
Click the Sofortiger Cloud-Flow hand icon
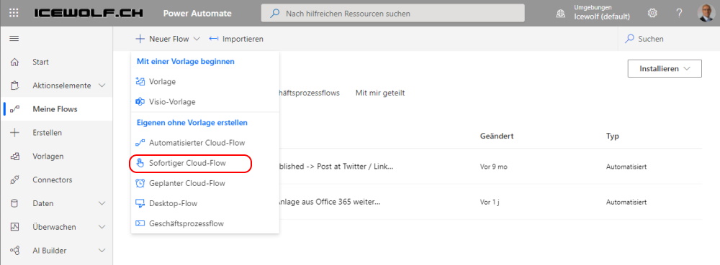[140, 163]
